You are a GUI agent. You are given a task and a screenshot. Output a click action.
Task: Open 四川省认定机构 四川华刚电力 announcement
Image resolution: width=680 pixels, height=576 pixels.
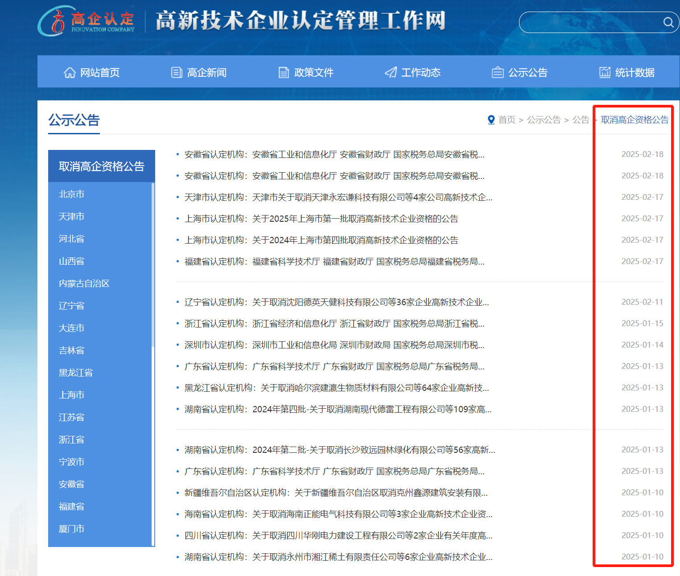pyautogui.click(x=338, y=535)
